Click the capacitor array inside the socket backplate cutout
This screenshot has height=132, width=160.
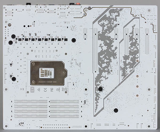pyautogui.click(x=46, y=73)
